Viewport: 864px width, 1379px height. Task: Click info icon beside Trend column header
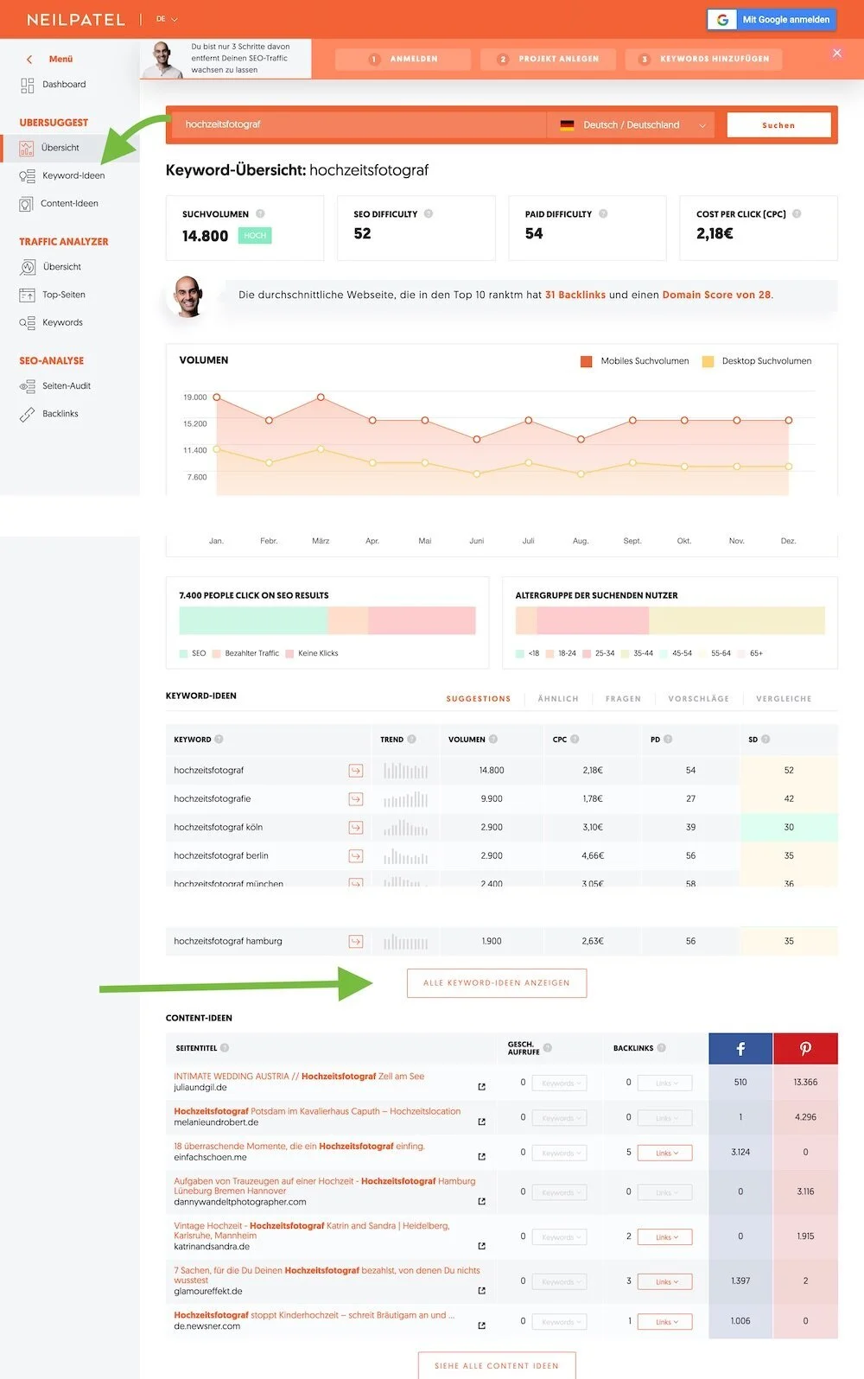point(411,739)
